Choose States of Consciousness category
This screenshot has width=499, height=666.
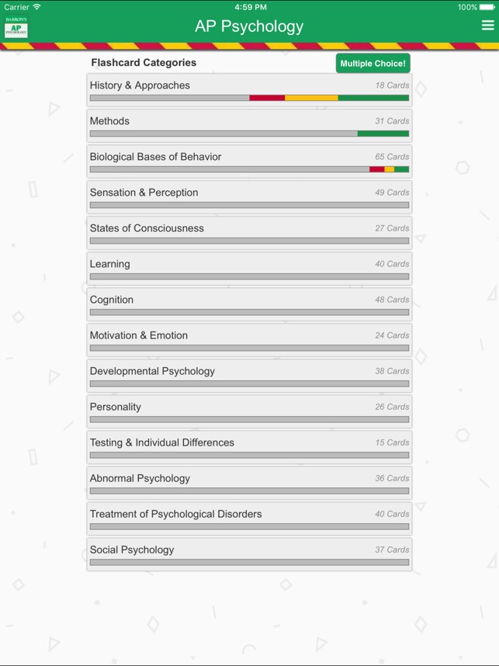[249, 233]
